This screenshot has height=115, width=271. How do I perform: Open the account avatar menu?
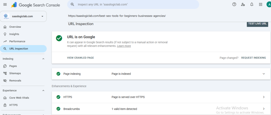(x=269, y=4)
